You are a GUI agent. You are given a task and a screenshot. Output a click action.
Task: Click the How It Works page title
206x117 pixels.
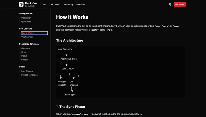point(72,17)
